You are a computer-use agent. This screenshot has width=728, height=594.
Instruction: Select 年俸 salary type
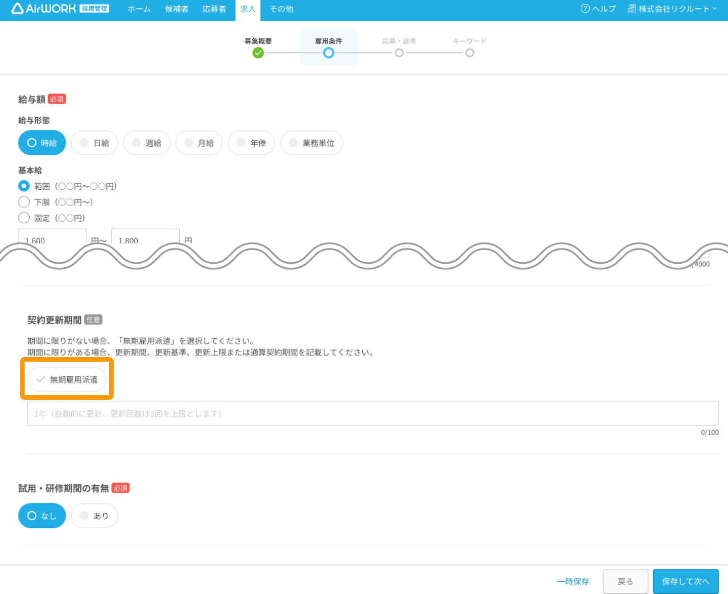click(x=251, y=143)
